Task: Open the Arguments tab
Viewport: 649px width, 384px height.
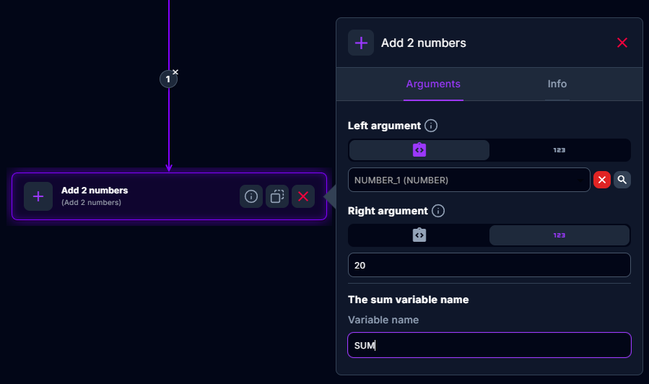Action: (x=433, y=84)
